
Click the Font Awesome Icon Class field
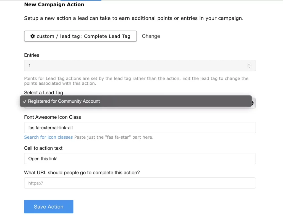click(x=140, y=128)
